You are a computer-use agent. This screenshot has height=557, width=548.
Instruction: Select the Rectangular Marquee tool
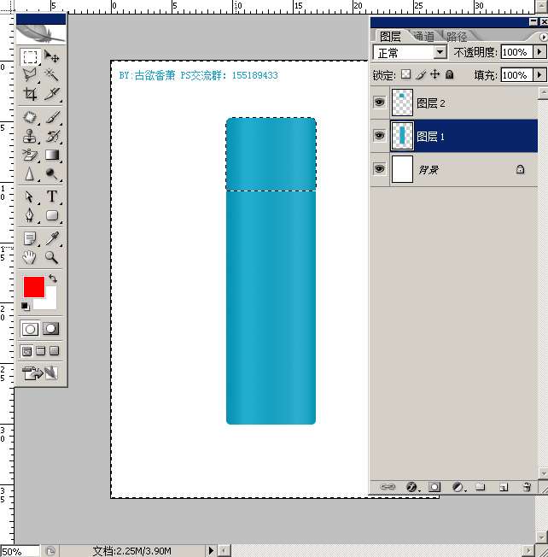click(30, 57)
